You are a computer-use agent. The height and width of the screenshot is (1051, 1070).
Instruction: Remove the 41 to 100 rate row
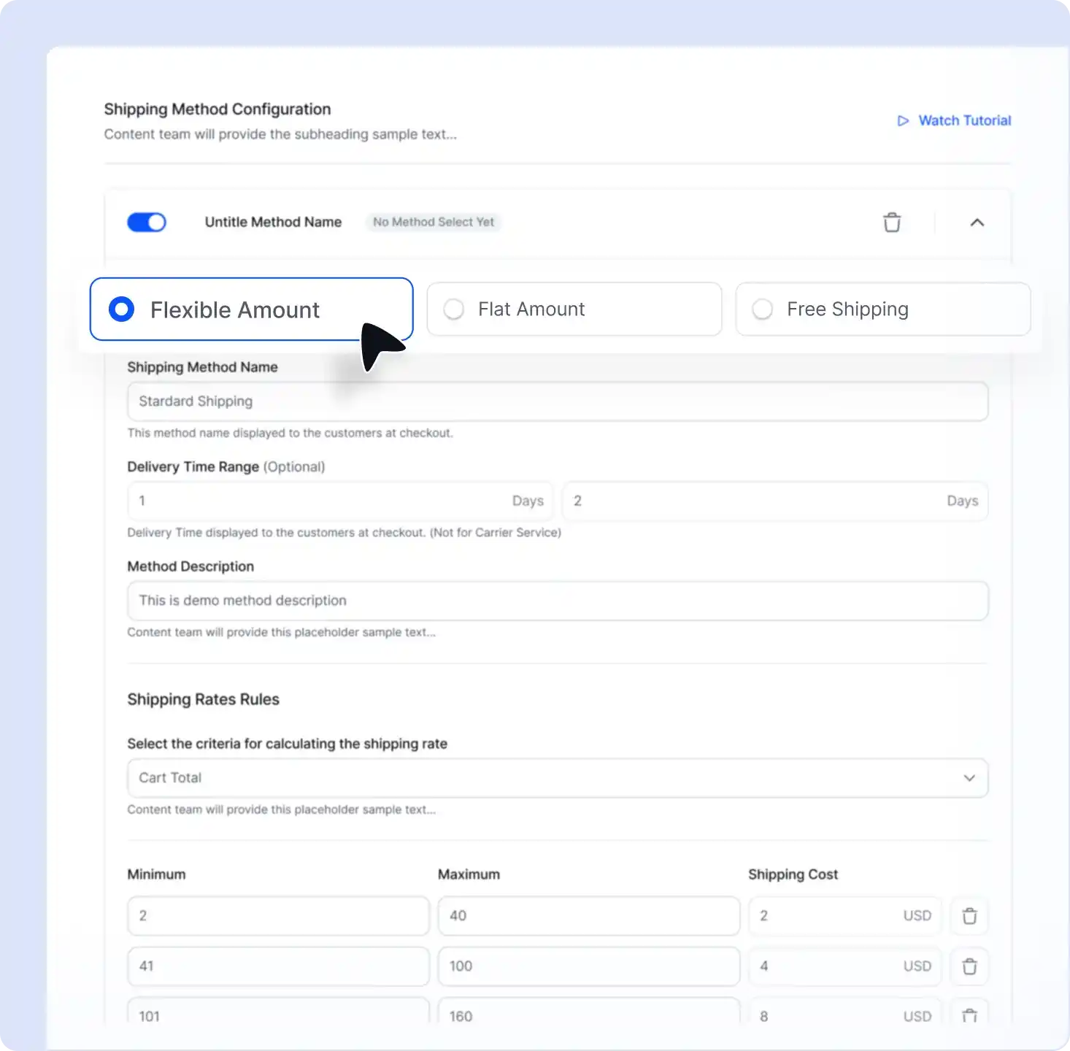(969, 966)
